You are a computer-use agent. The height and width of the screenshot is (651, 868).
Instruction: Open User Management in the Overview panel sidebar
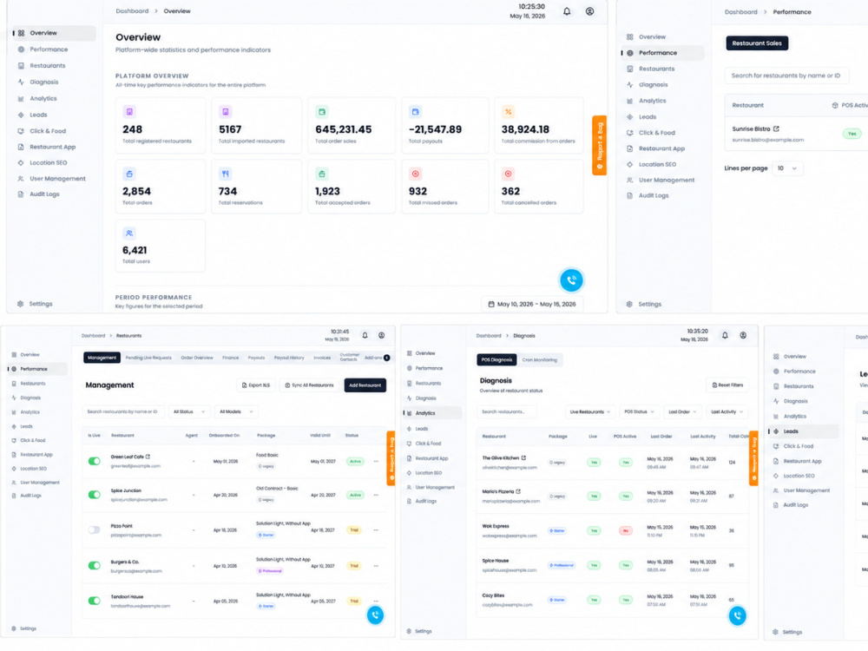[x=57, y=178]
